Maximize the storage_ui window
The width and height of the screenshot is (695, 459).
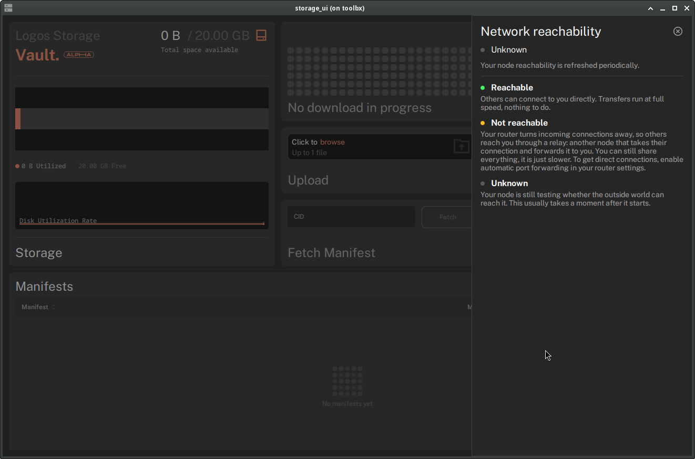[x=675, y=8]
